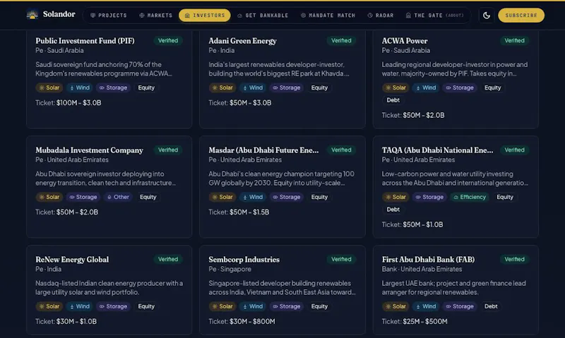Select the Investors nav tab
Viewport: 565px width, 338px height.
click(x=205, y=16)
